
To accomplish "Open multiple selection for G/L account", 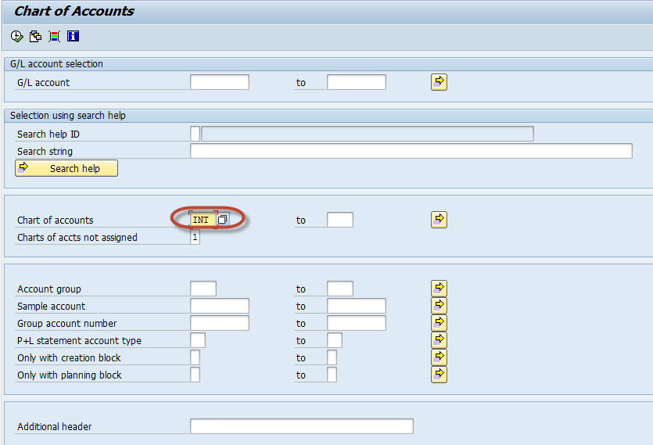I will click(439, 81).
